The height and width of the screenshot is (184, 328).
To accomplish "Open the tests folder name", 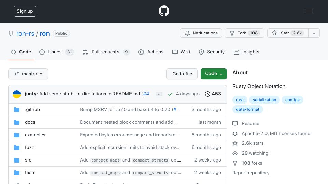I will tap(30, 172).
